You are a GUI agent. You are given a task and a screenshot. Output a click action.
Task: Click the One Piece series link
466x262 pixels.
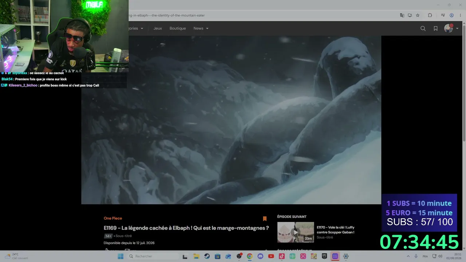(x=113, y=218)
